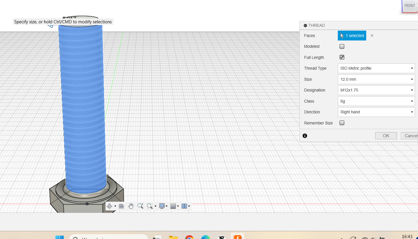The image size is (418, 239).
Task: Tick the Remember Size checkbox
Action: 342,123
